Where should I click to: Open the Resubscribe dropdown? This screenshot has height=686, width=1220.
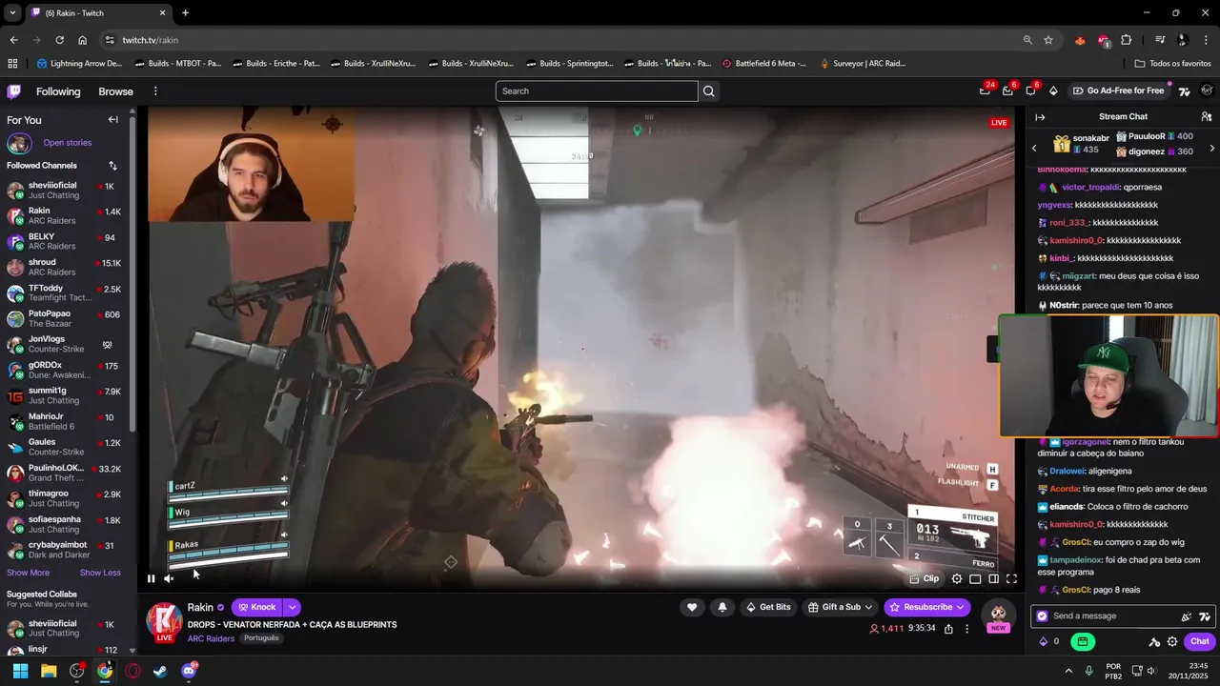926,607
